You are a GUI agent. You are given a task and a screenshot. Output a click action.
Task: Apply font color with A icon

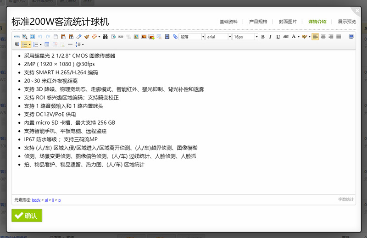(294, 37)
